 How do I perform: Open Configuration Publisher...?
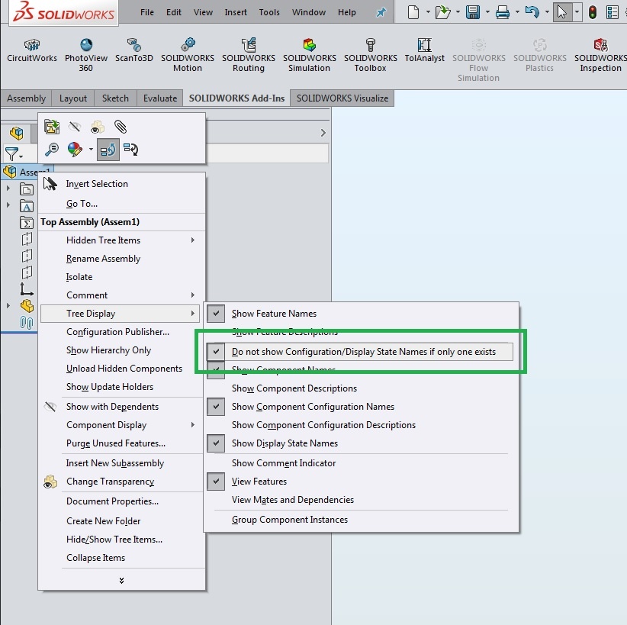(117, 332)
